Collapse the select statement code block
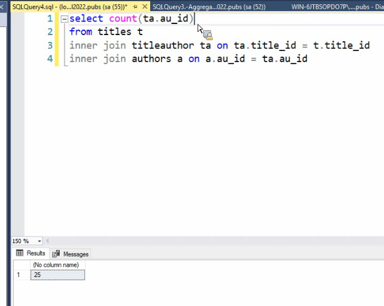Image resolution: width=384 pixels, height=306 pixels. click(x=64, y=19)
